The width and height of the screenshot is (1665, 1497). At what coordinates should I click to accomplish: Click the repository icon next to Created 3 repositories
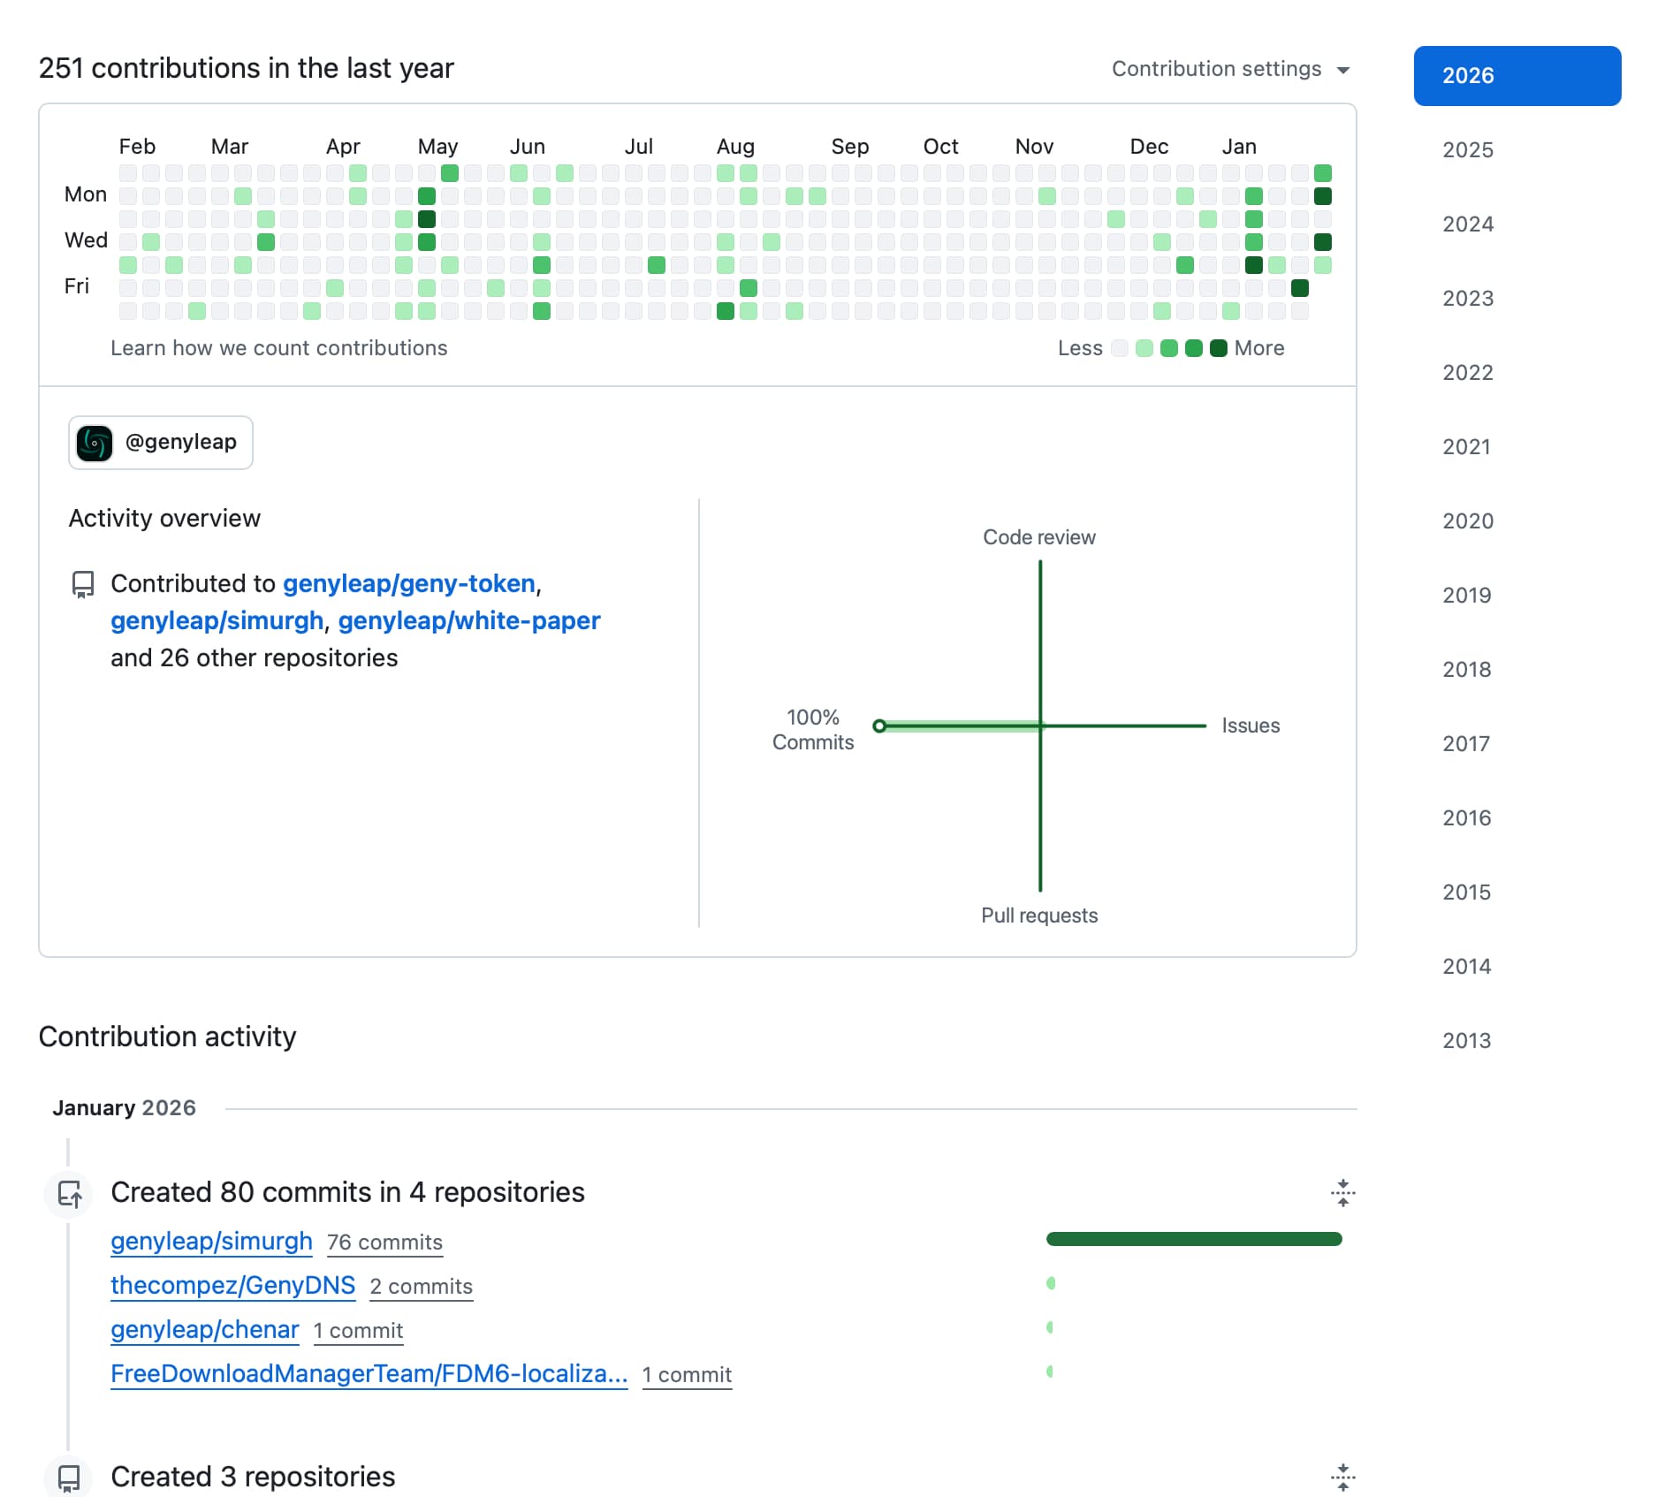click(x=69, y=1478)
